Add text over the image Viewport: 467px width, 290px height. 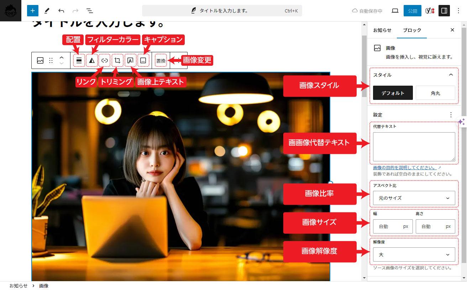[130, 60]
